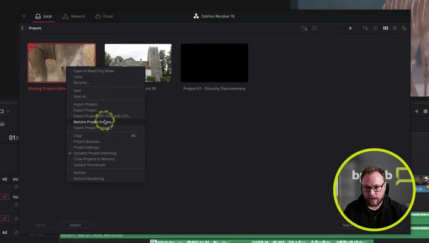Choose Update Thumbnails

pyautogui.click(x=89, y=165)
